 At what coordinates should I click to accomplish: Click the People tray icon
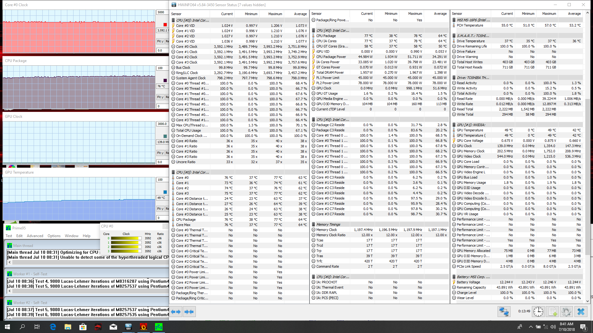point(520,327)
